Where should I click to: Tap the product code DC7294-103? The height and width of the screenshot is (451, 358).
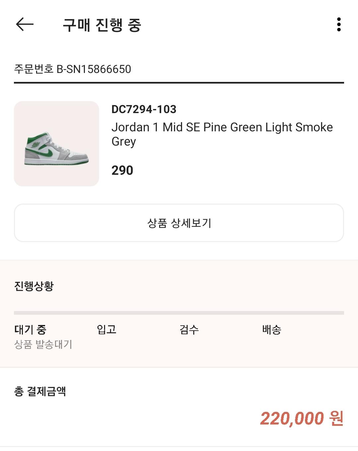pos(144,109)
